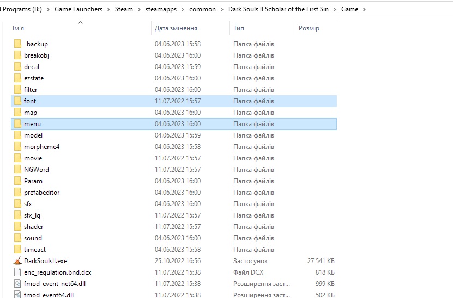Navigate to common breadcrumb
The image size is (453, 298).
coord(202,9)
